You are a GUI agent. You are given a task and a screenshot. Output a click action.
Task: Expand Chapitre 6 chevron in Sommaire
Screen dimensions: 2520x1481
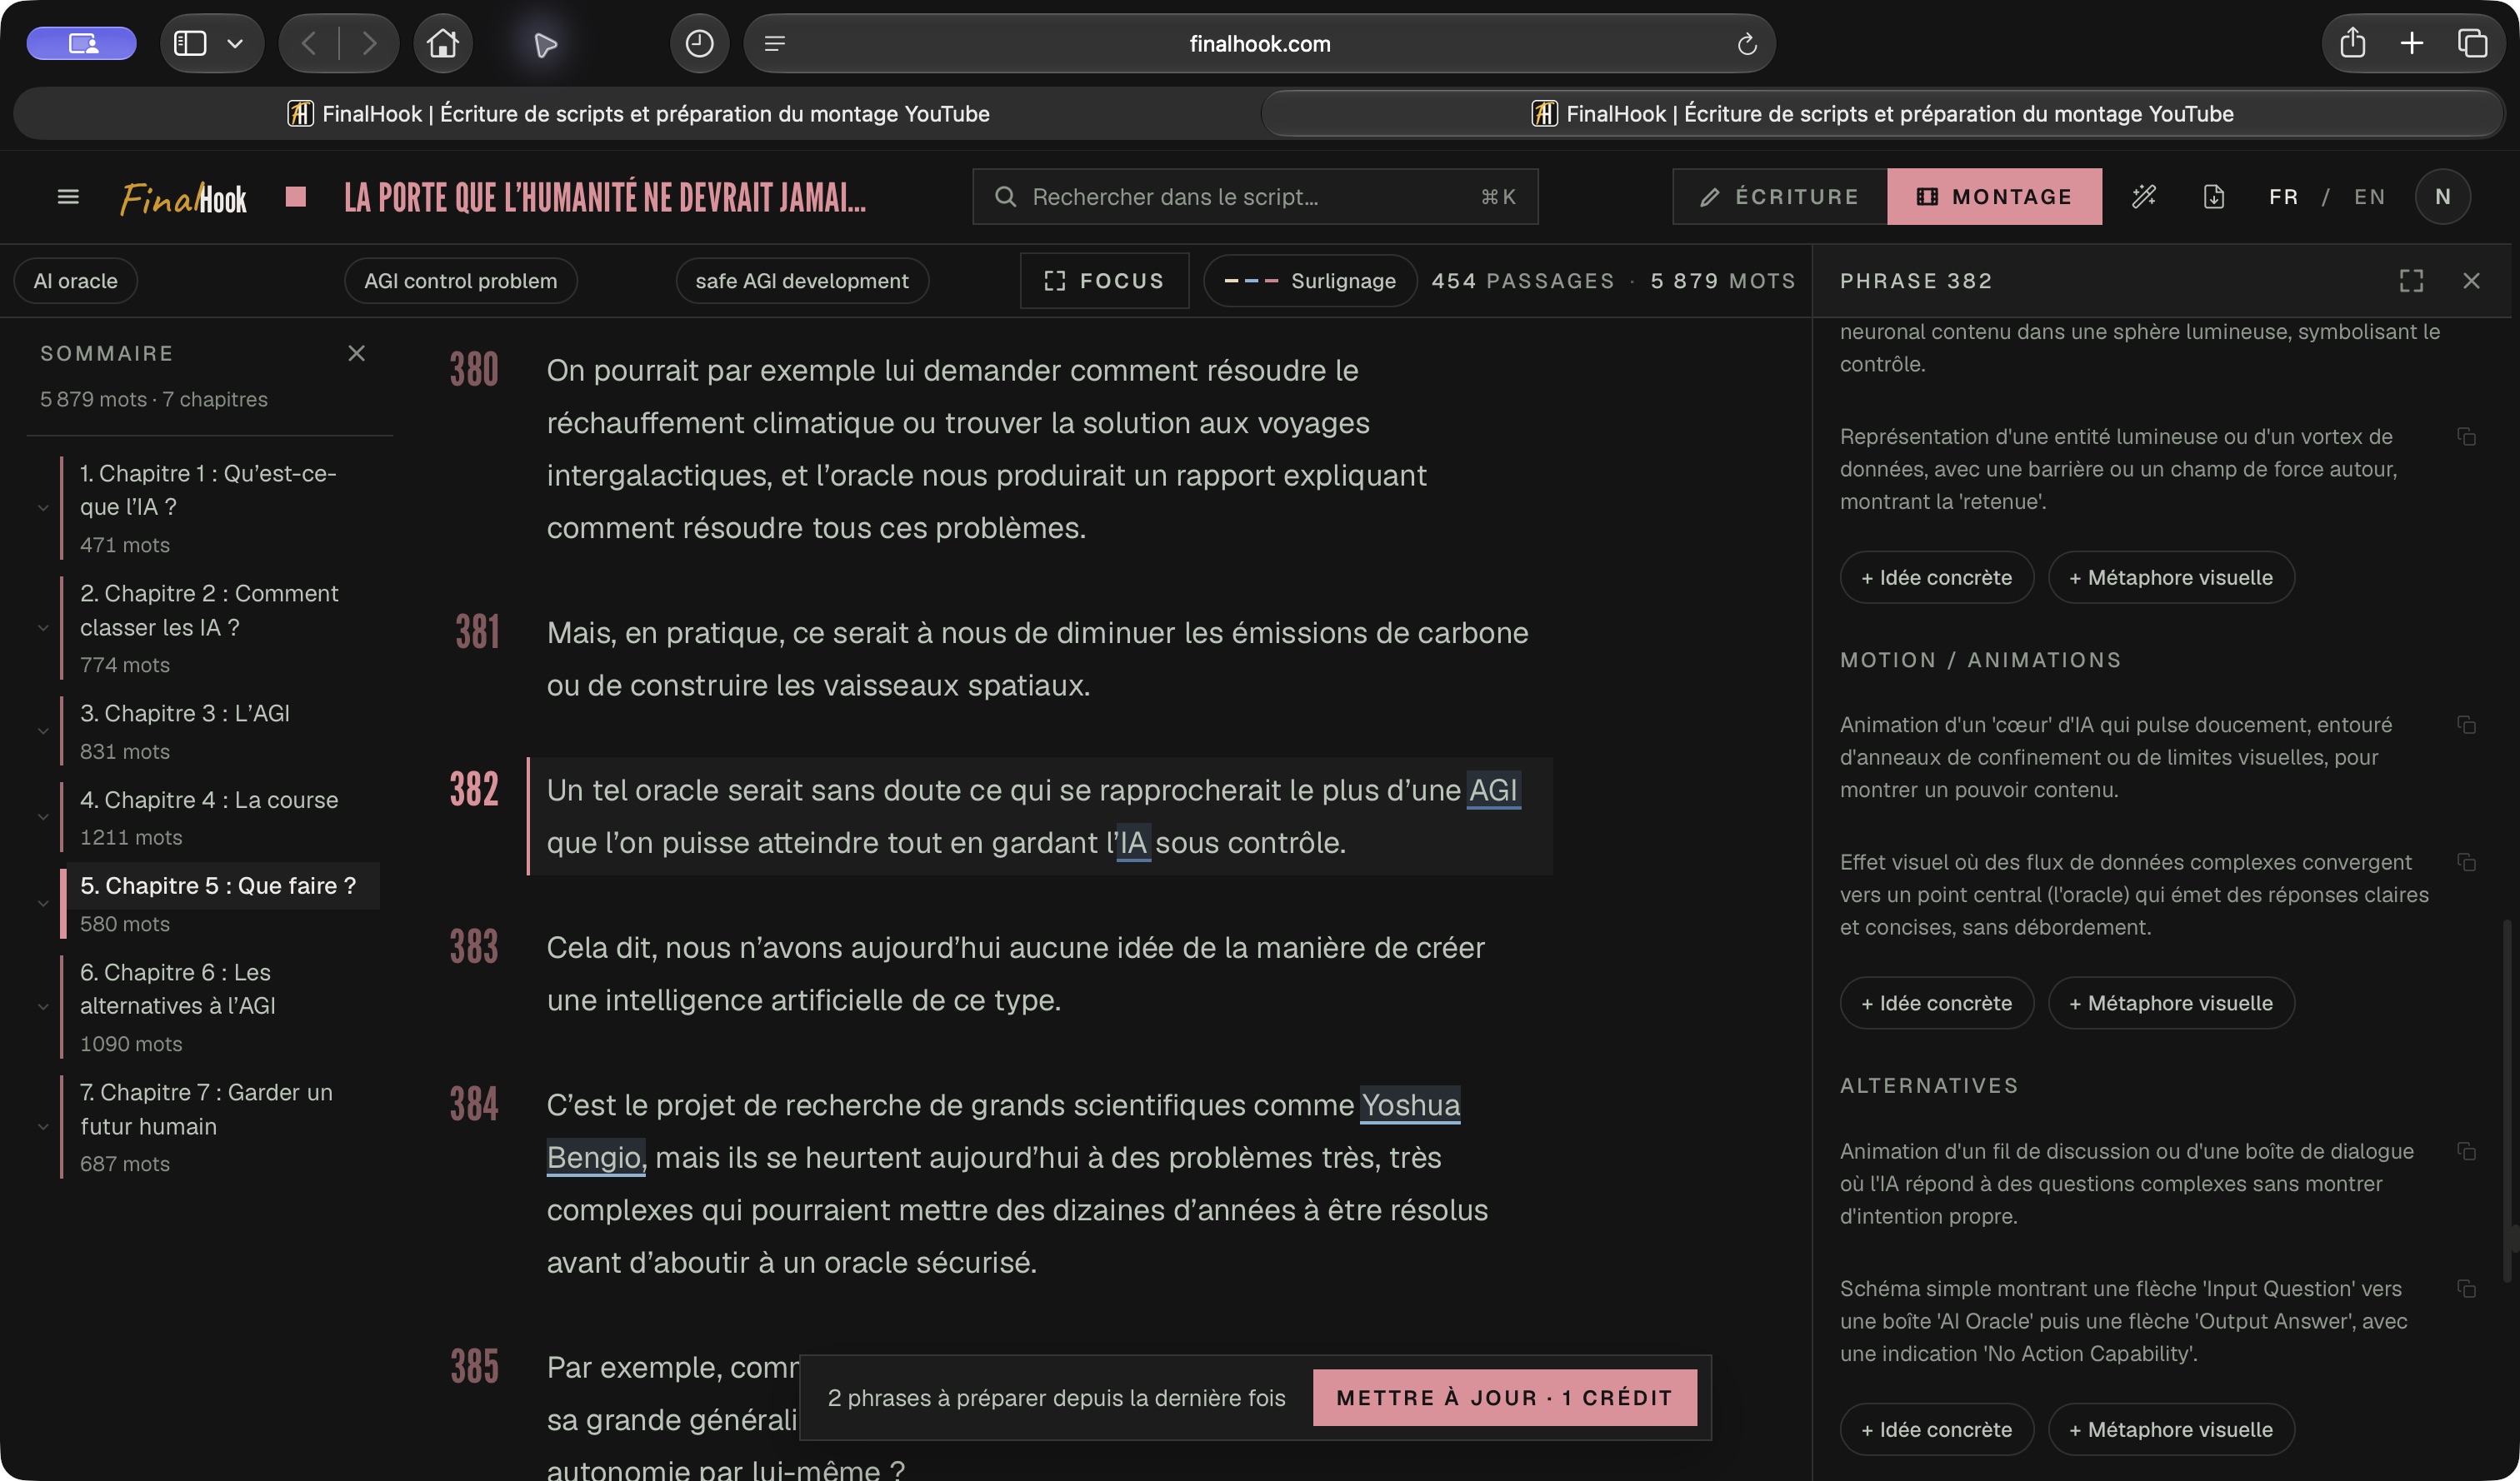[x=43, y=1006]
